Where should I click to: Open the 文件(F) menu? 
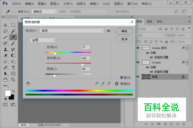tap(16, 4)
